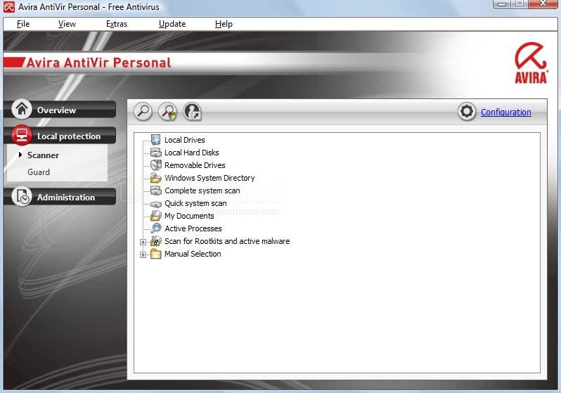Select the Local Drives profile
561x393 pixels.
click(185, 140)
